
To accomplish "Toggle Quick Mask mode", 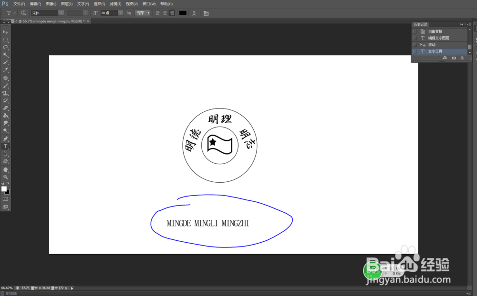I will click(x=5, y=199).
